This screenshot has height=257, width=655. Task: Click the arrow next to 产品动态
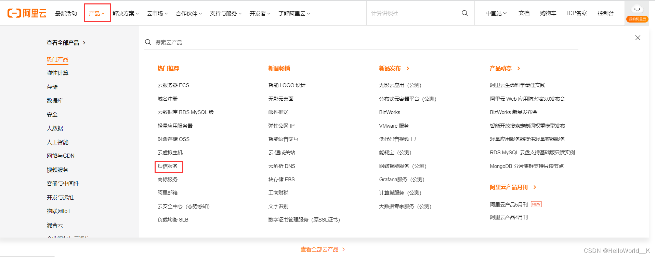coord(519,68)
